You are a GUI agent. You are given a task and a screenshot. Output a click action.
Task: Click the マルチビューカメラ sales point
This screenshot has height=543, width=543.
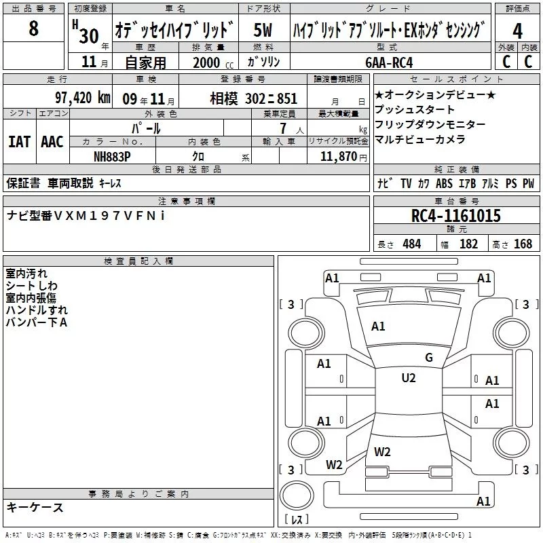(419, 139)
